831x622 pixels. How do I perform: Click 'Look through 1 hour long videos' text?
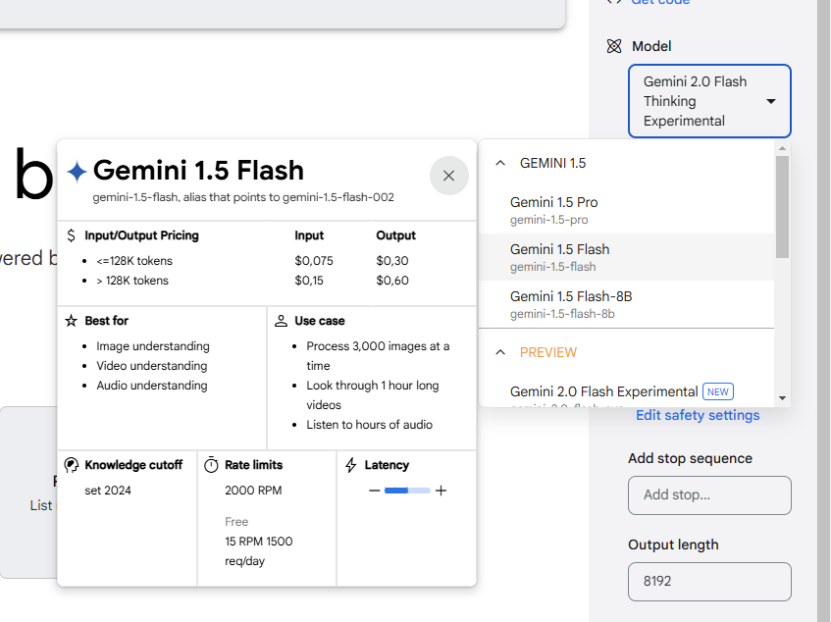[x=373, y=395]
